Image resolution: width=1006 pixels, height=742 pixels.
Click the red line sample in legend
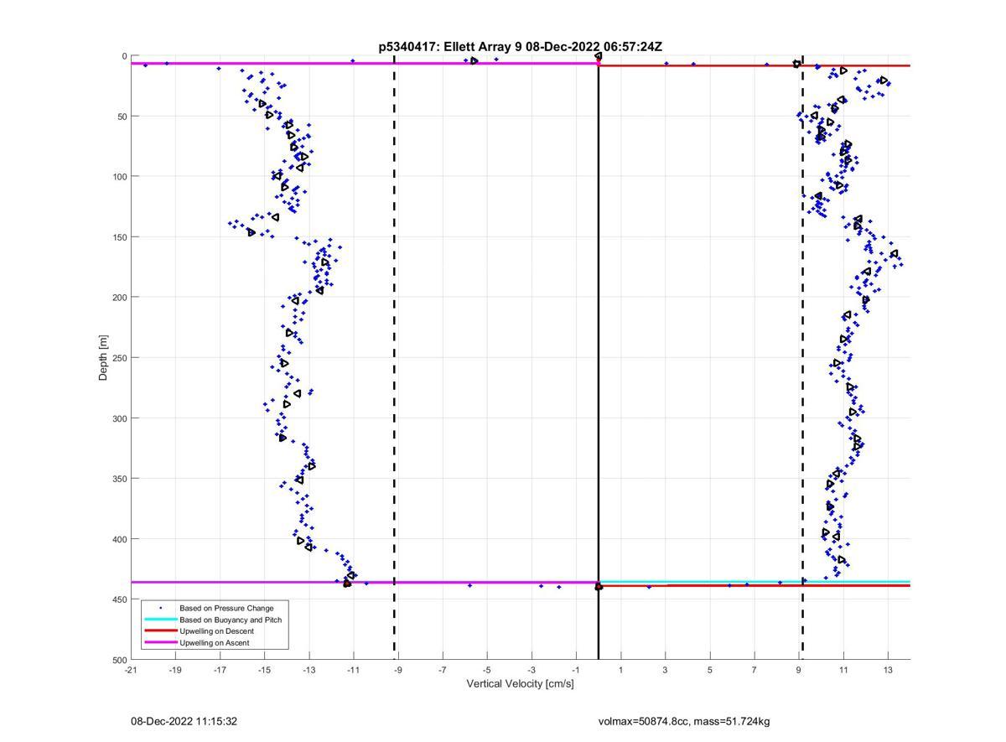point(161,631)
